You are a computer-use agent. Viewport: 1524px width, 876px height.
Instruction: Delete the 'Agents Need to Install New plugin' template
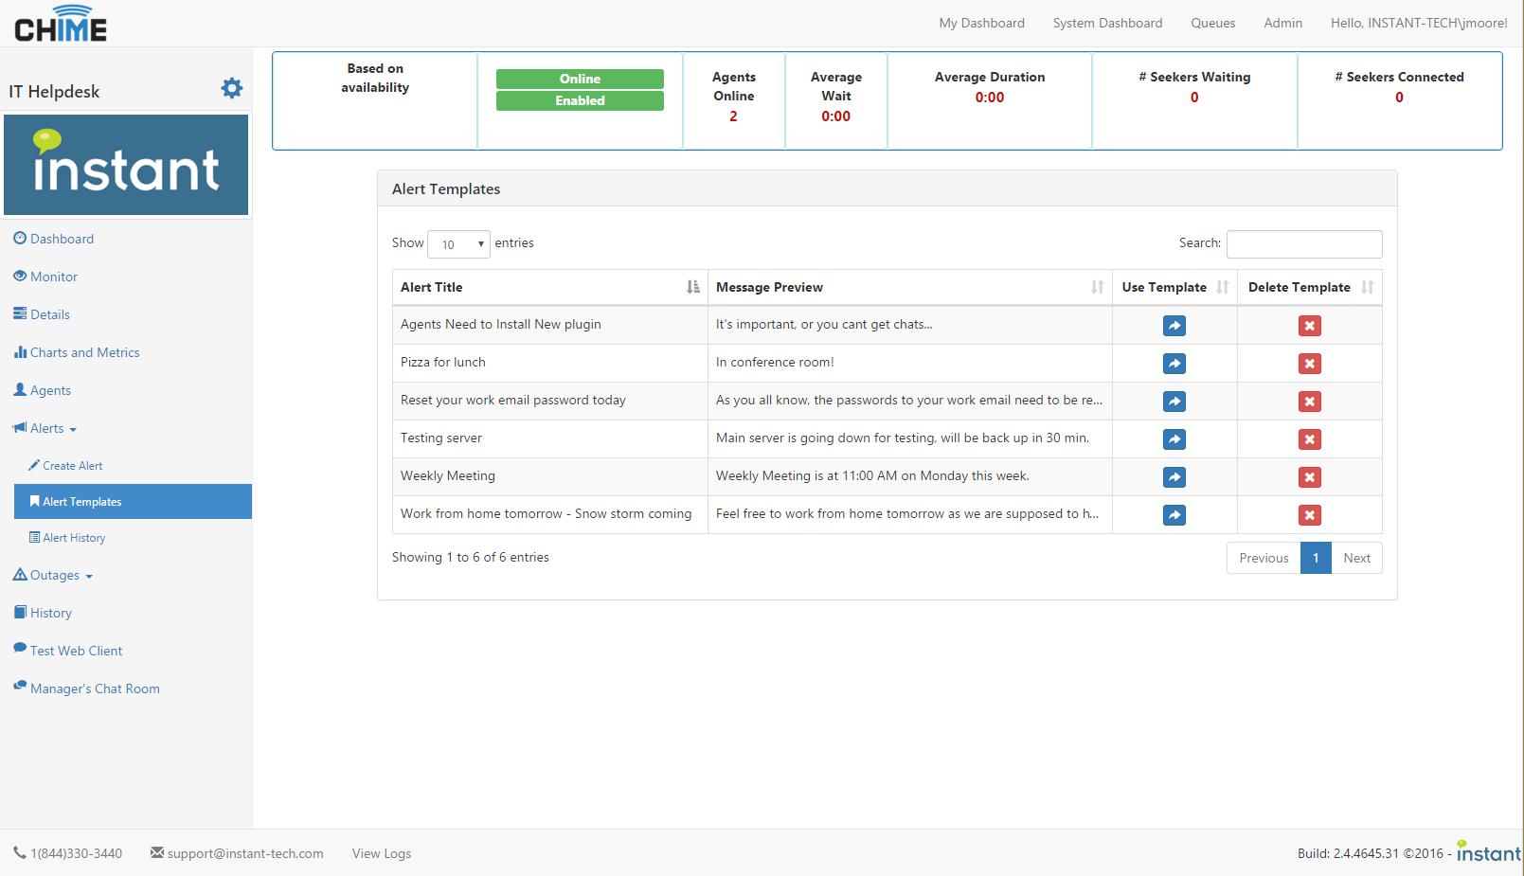1310,326
